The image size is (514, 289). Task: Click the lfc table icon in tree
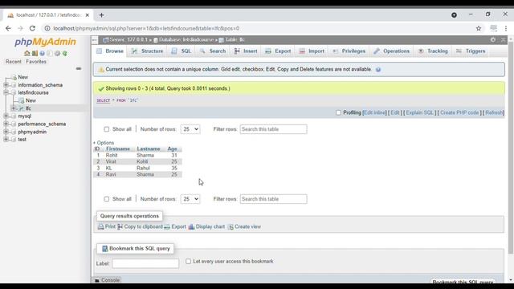pos(22,108)
